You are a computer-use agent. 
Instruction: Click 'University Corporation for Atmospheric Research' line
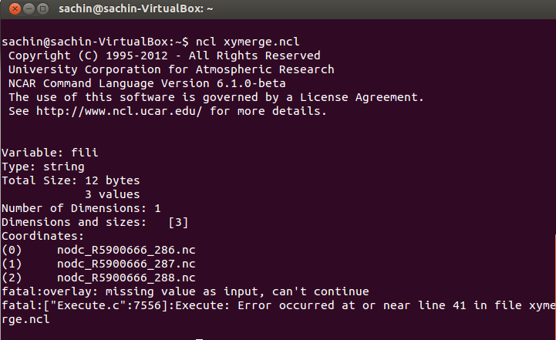[171, 69]
